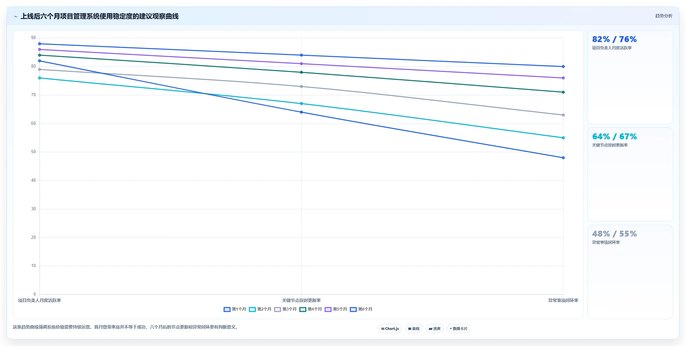
Task: Click the purple data point at 异常事项闭环率
Action: click(x=563, y=78)
